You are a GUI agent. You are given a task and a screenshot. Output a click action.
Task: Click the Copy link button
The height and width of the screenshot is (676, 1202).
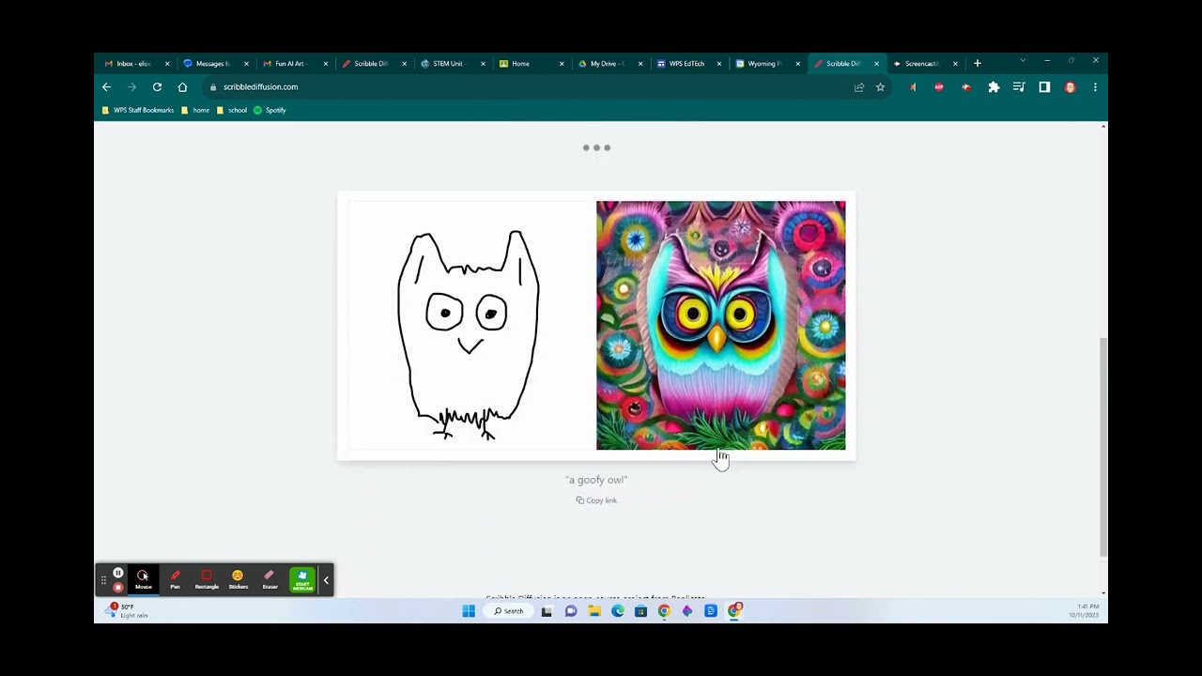596,500
